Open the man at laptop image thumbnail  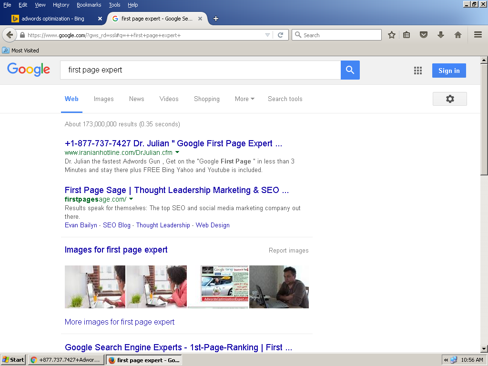(x=279, y=287)
